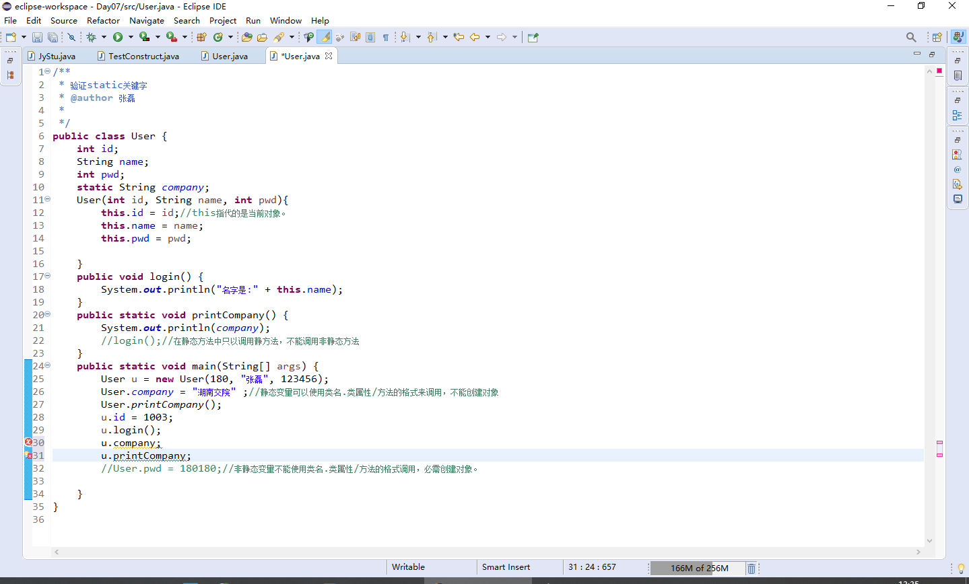
Task: Jump to Next Annotation
Action: coord(405,37)
